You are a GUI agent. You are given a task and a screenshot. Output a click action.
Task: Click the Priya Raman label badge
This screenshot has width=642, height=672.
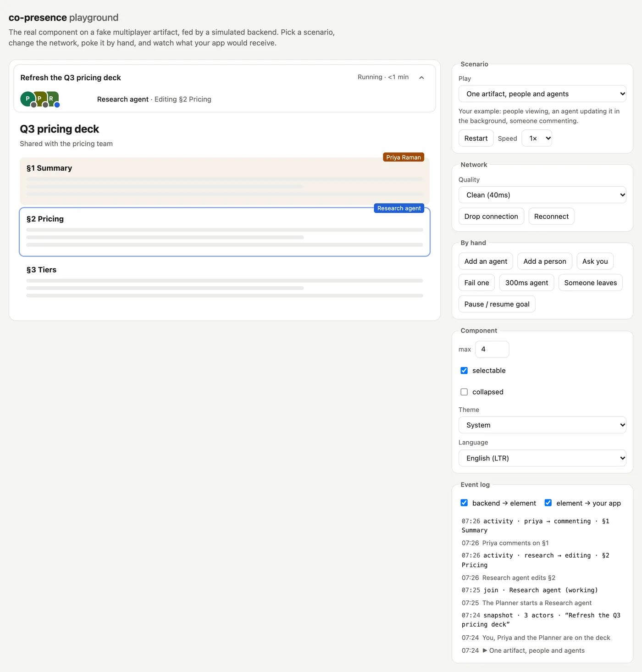pos(404,157)
